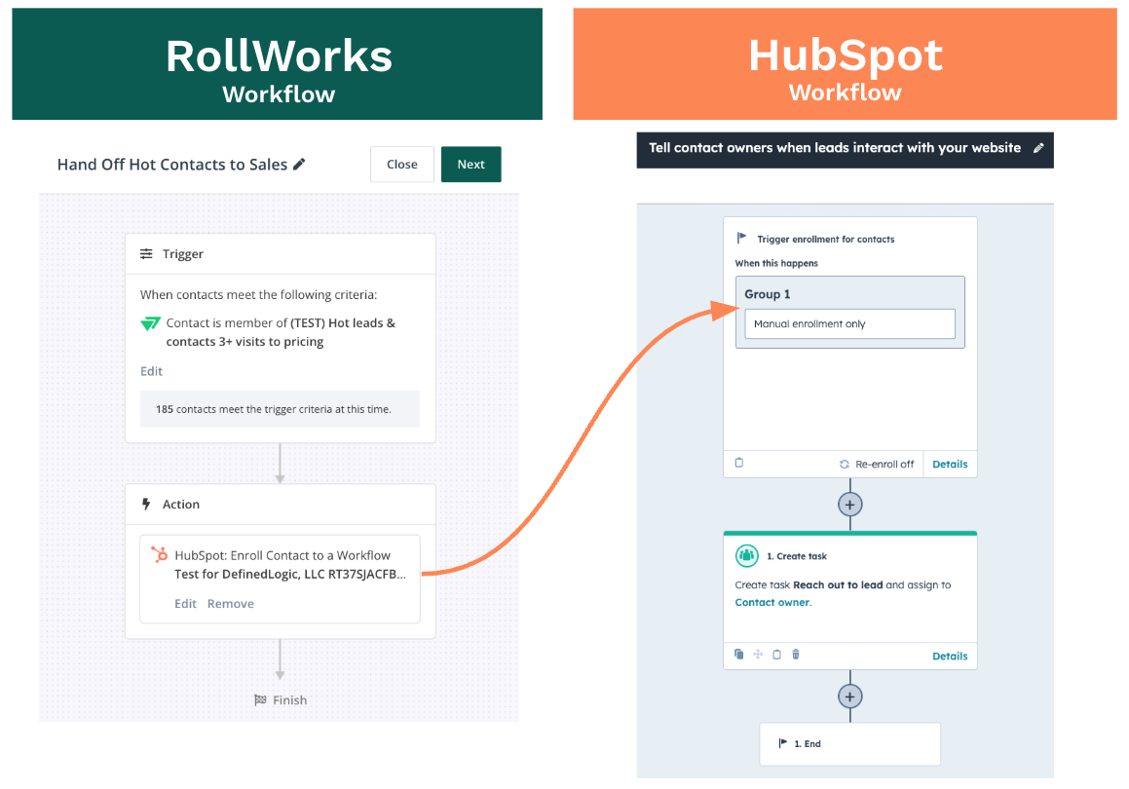Click the When this happens label
The width and height of the screenshot is (1129, 789).
776,263
